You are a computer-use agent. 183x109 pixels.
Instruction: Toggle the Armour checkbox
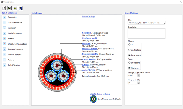(x=5, y=60)
